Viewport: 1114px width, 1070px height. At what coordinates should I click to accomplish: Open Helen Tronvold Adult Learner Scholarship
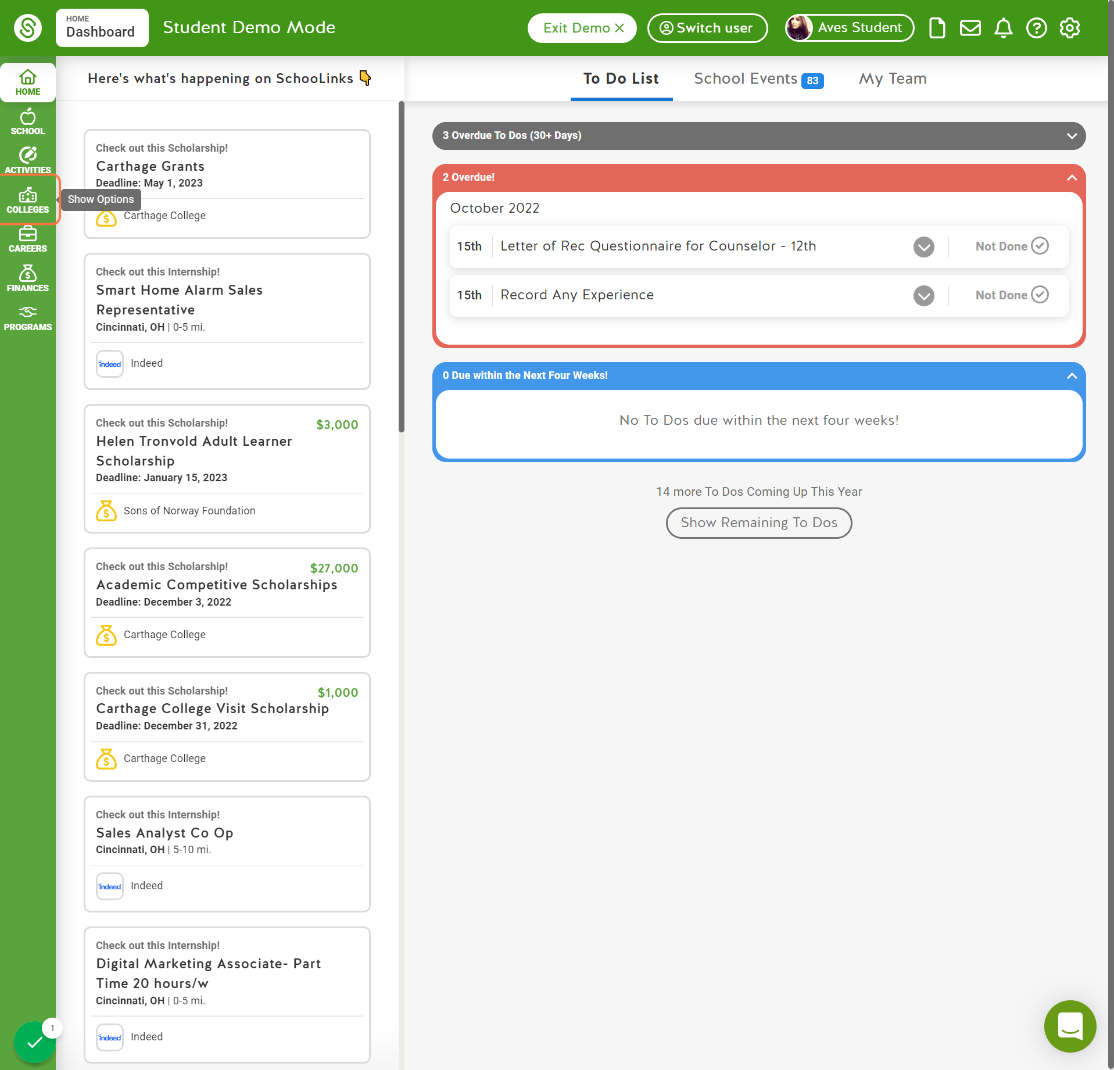pyautogui.click(x=227, y=468)
